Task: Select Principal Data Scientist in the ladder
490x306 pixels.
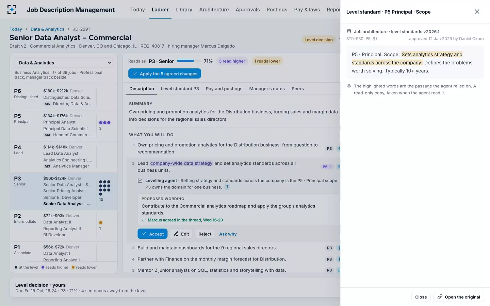Action: point(65,129)
